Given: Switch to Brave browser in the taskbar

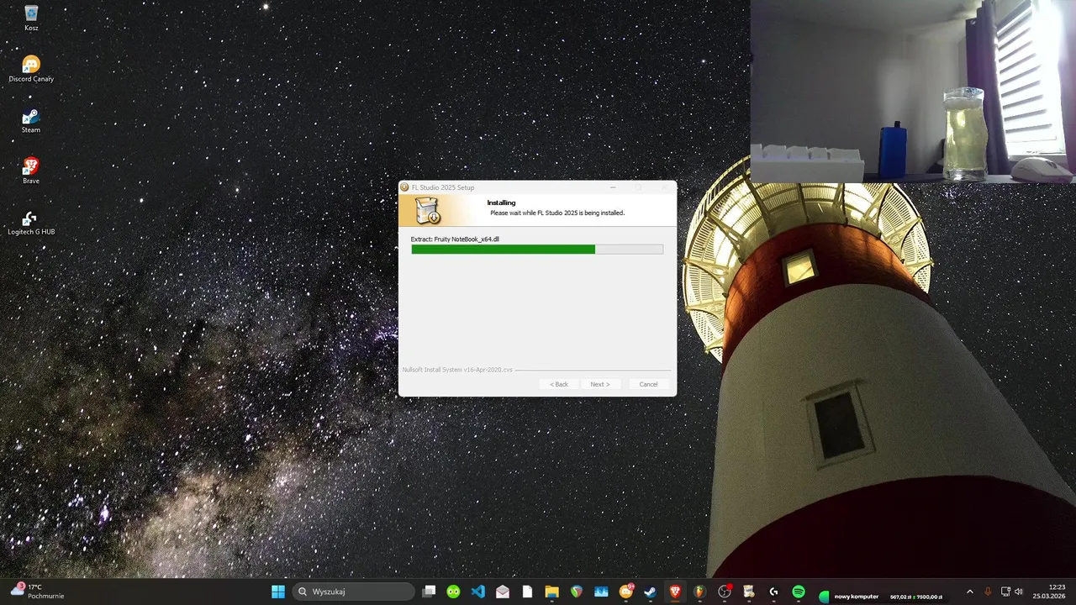Looking at the screenshot, I should [675, 592].
